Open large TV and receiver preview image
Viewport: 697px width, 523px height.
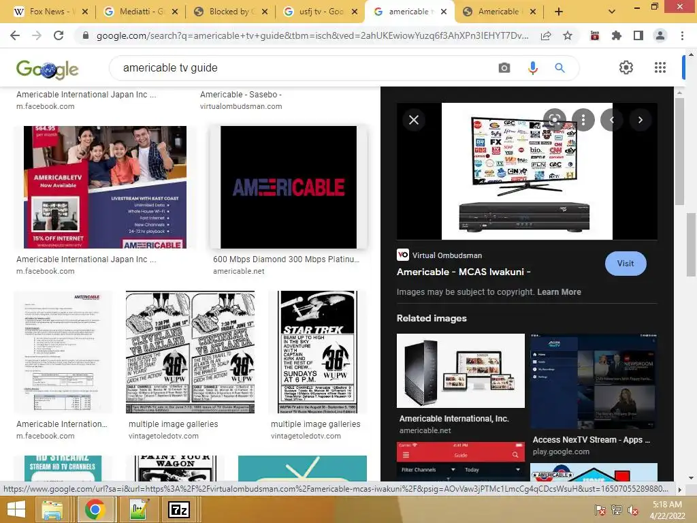[527, 171]
